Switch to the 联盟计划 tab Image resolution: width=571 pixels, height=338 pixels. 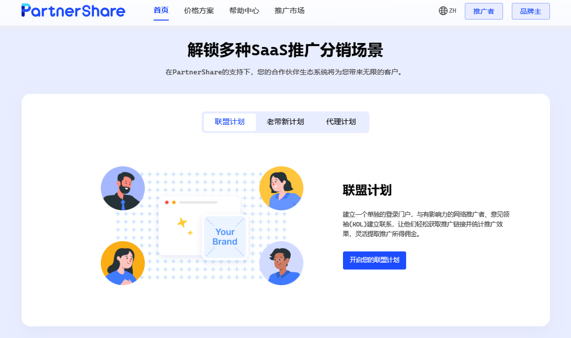[230, 122]
